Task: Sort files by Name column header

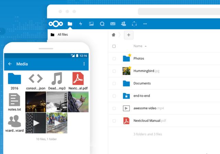Action: click(138, 46)
